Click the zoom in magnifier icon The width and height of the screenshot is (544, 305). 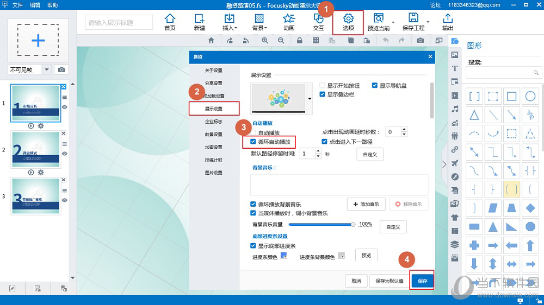pos(265,41)
